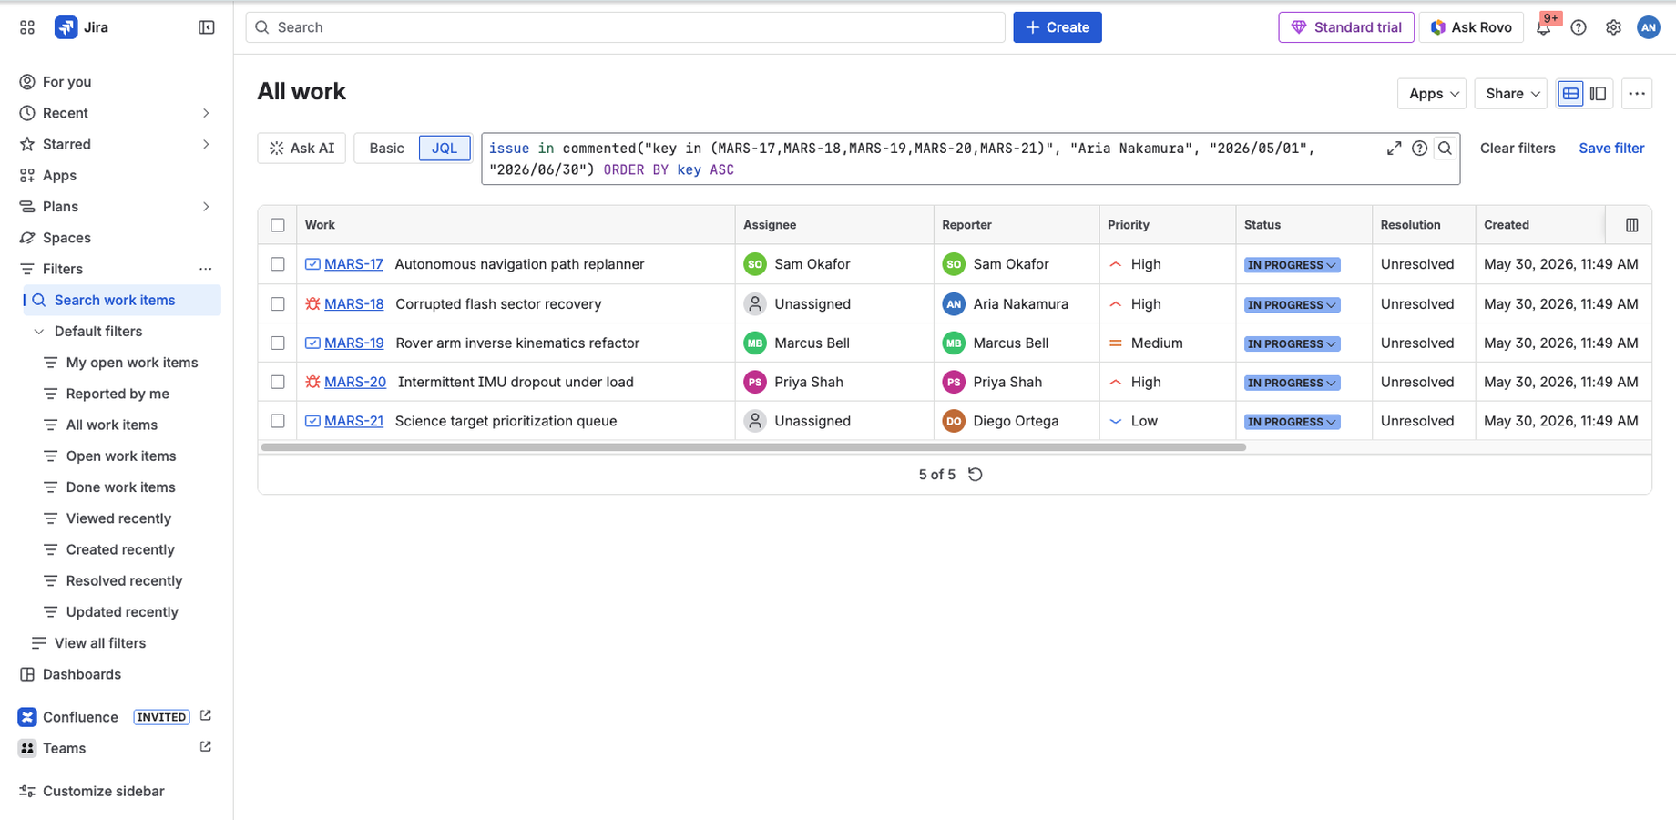Viewport: 1676px width, 820px height.
Task: Check the MARS-19 row checkbox
Action: coord(278,343)
